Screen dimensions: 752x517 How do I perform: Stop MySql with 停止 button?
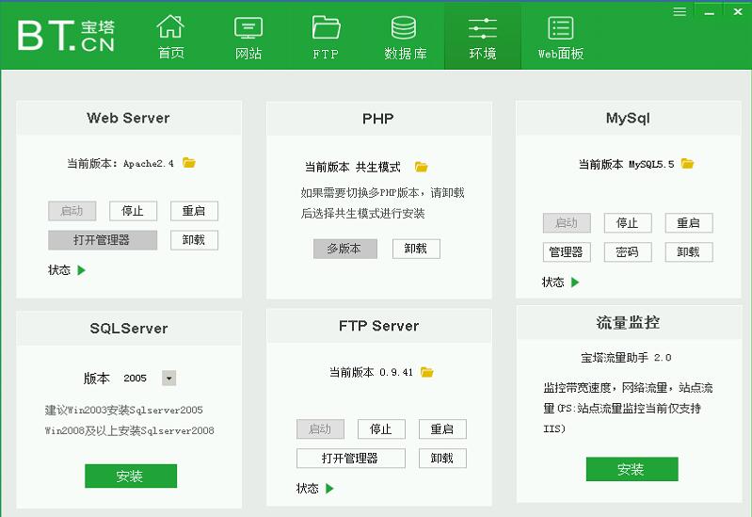tap(628, 223)
